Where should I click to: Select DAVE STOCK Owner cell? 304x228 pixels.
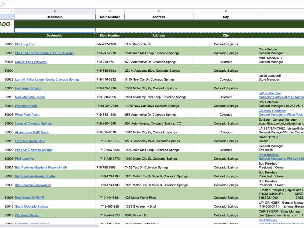(x=281, y=139)
